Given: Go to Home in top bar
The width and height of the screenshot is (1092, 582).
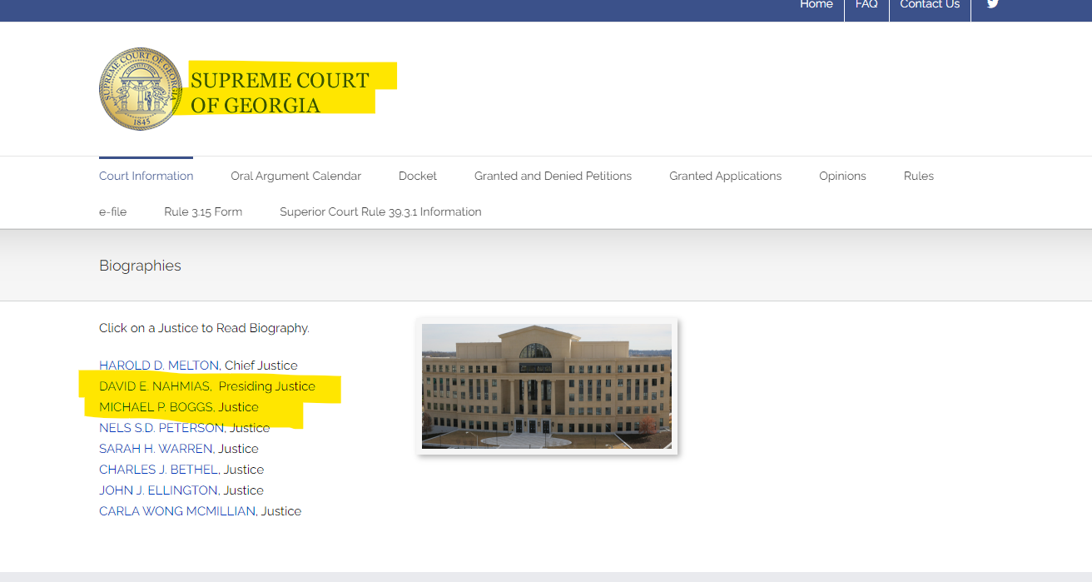Looking at the screenshot, I should tap(816, 4).
